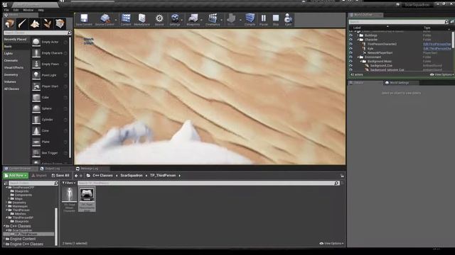
Task: Select the Place mode icon
Action: tap(9, 23)
